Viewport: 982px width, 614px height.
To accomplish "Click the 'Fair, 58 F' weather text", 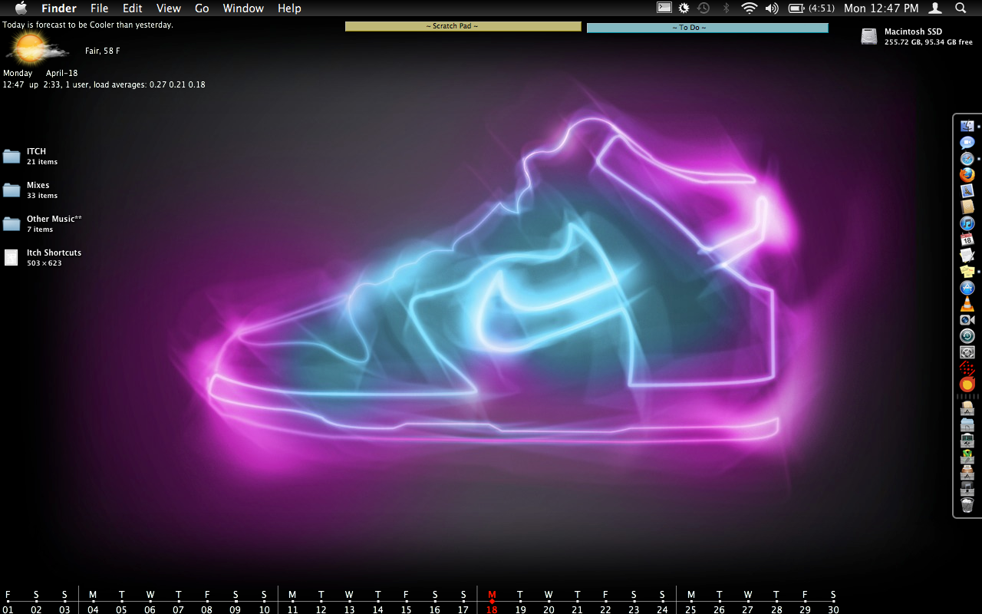I will click(x=103, y=51).
